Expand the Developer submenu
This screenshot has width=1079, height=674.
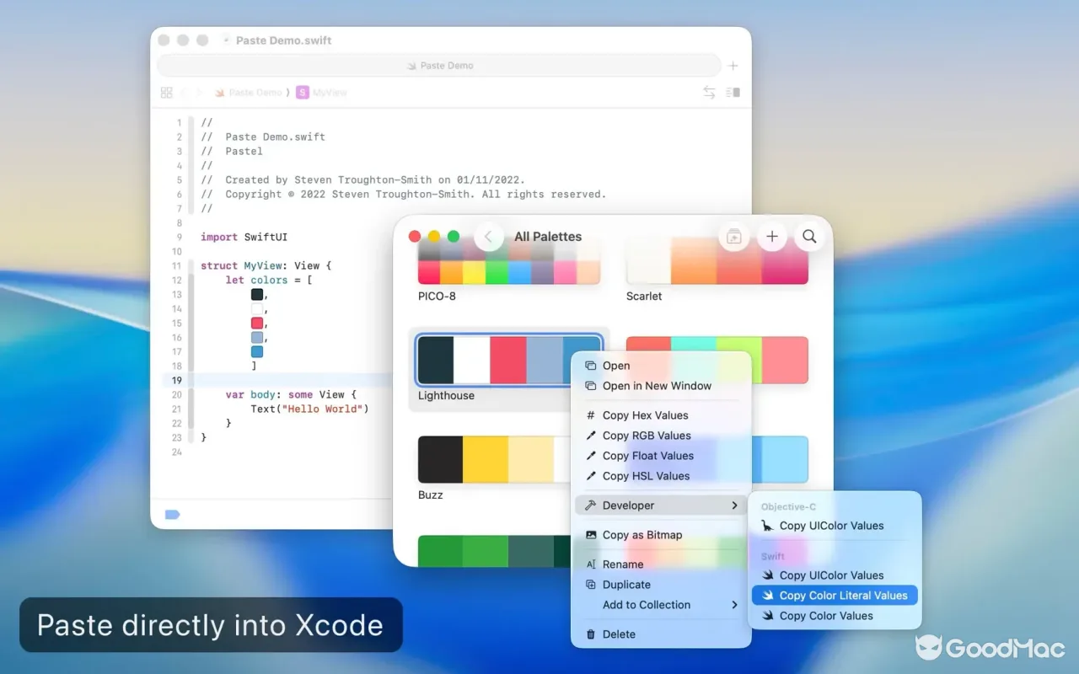click(x=661, y=505)
